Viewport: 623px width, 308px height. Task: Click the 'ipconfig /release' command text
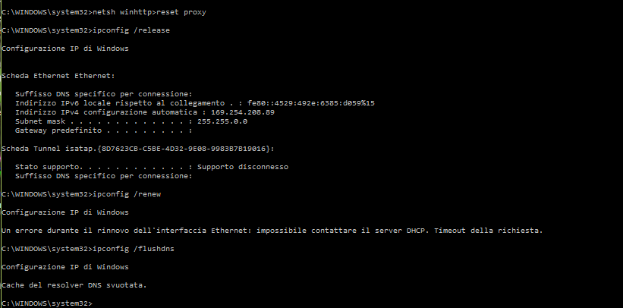click(x=131, y=30)
